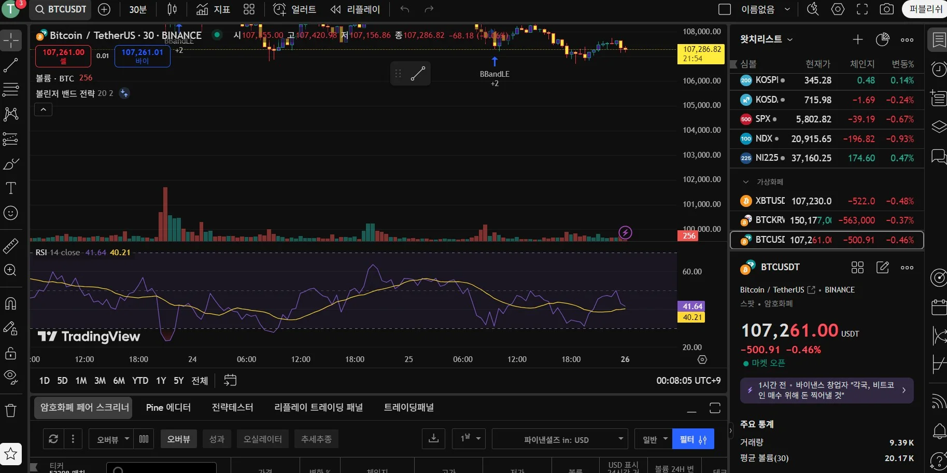947x473 pixels.
Task: Select the brush drawing tool
Action: pos(11,164)
